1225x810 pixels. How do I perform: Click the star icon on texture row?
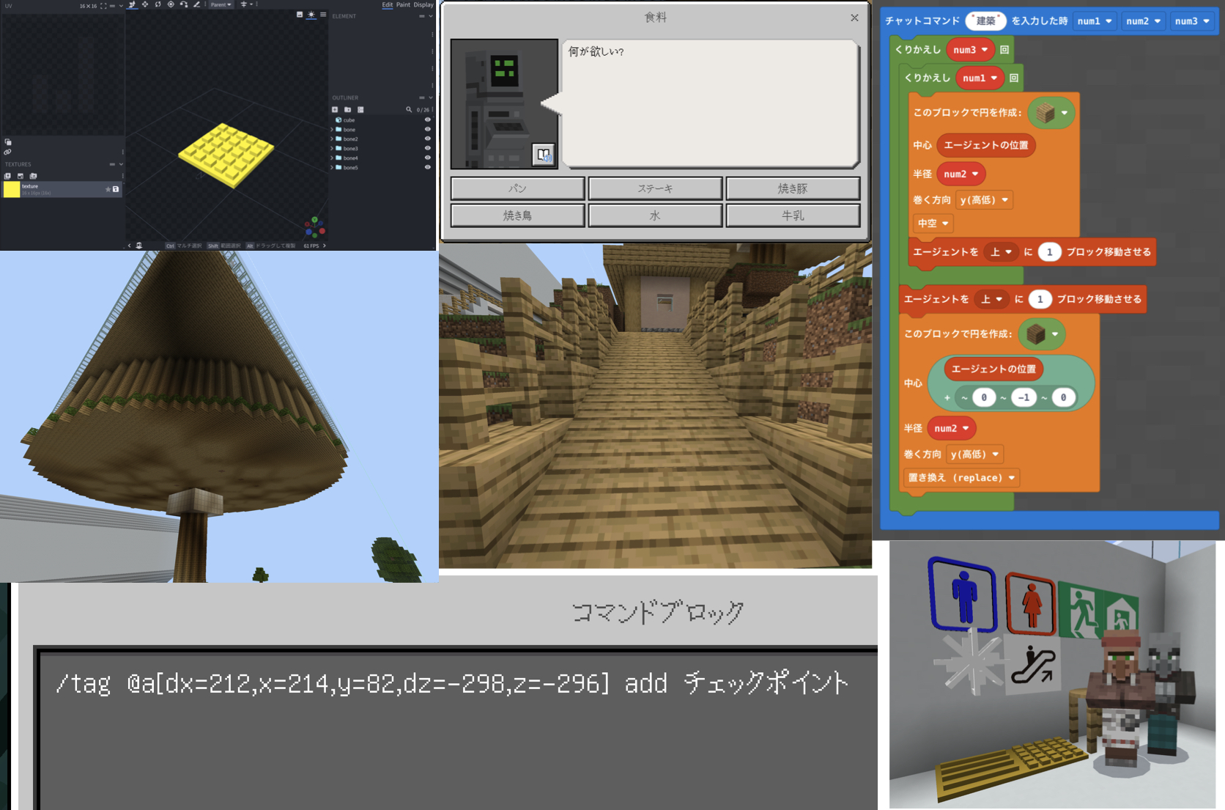108,189
